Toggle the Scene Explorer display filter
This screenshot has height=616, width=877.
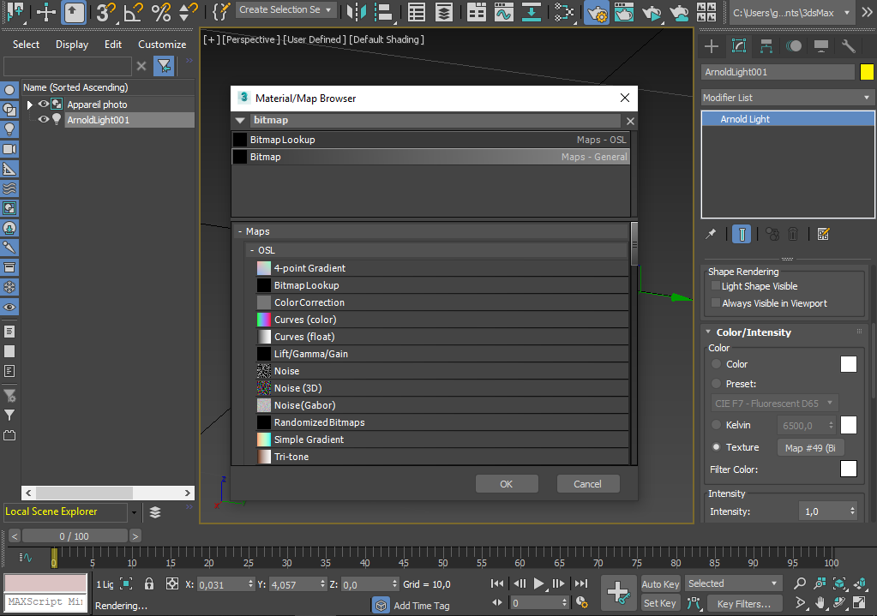click(x=165, y=66)
